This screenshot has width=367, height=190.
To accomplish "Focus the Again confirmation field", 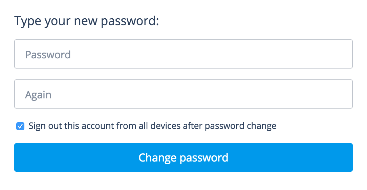I will pos(183,94).
